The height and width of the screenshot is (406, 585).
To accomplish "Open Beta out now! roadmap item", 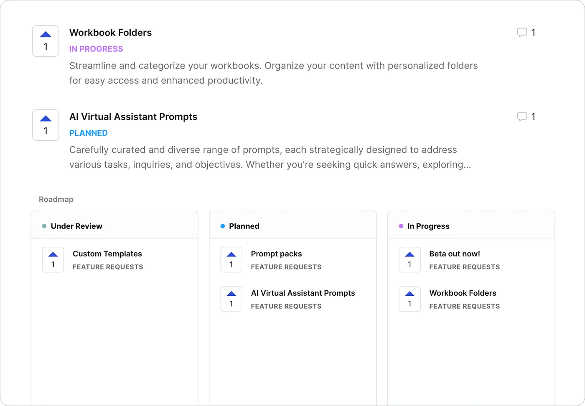I will point(455,254).
